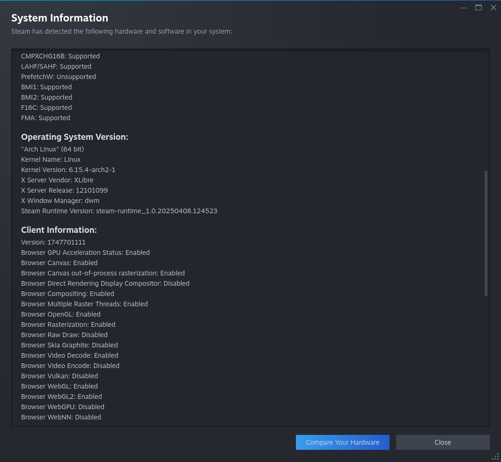Select the 'LAHF/SAHF: Supported' line
This screenshot has width=501, height=462.
(56, 66)
